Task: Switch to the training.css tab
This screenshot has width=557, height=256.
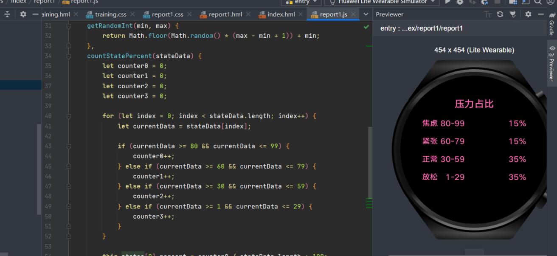Action: tap(110, 14)
